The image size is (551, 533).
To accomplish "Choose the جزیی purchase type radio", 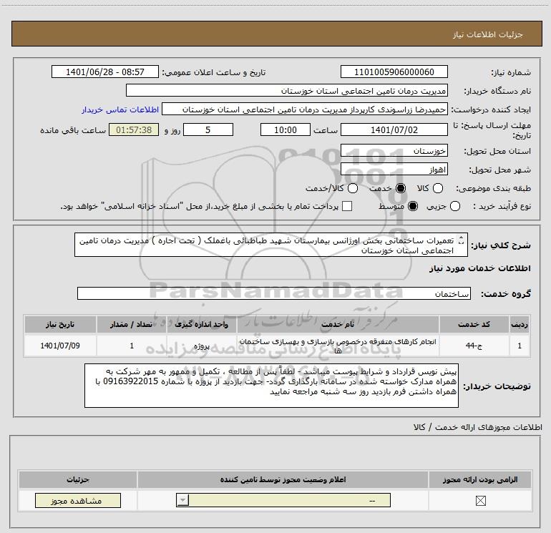I will point(454,206).
